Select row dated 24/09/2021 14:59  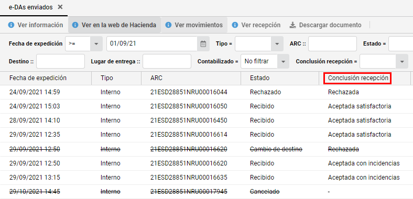[x=207, y=92]
